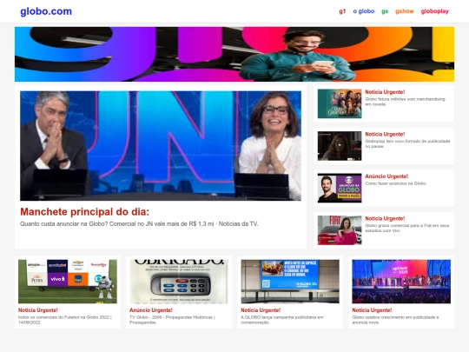
Task: Open the globo.com home logo
Action: [46, 11]
